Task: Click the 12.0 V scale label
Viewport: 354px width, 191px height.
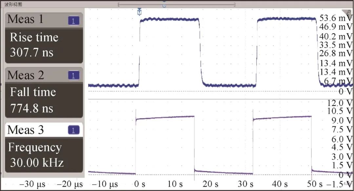Action: (340, 103)
